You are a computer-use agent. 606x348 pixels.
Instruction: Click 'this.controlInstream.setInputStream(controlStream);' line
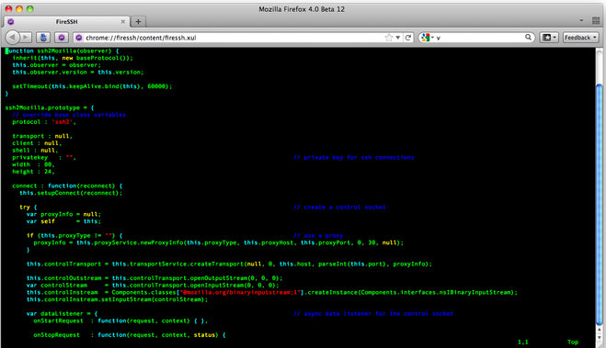(117, 299)
